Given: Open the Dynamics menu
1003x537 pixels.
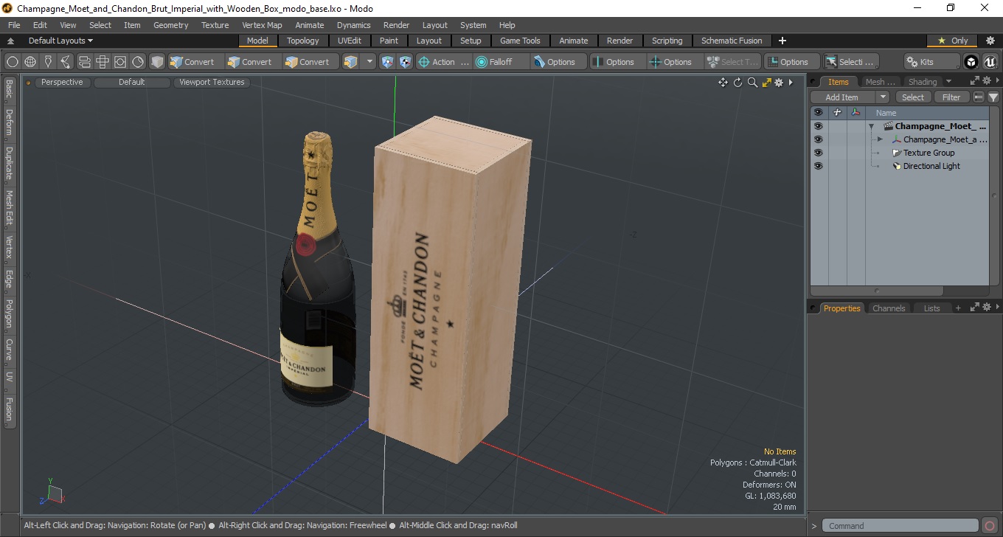Looking at the screenshot, I should (353, 25).
